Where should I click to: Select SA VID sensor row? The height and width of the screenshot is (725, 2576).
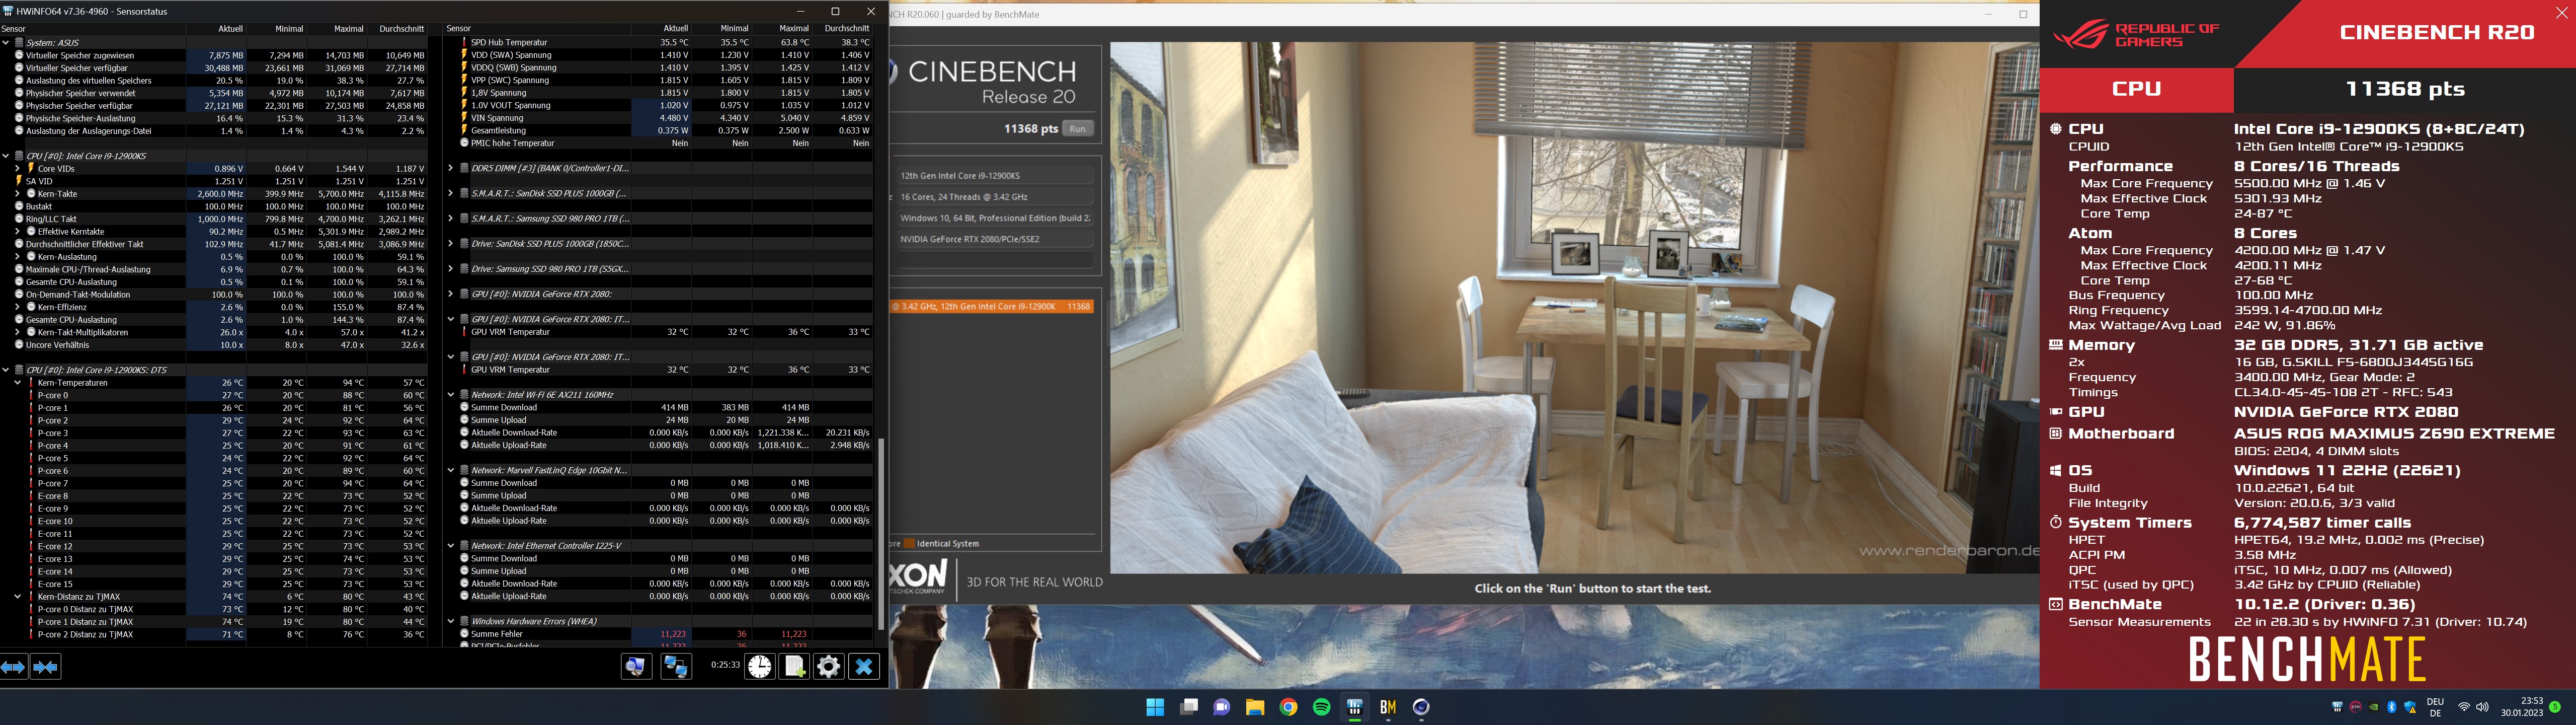point(215,181)
